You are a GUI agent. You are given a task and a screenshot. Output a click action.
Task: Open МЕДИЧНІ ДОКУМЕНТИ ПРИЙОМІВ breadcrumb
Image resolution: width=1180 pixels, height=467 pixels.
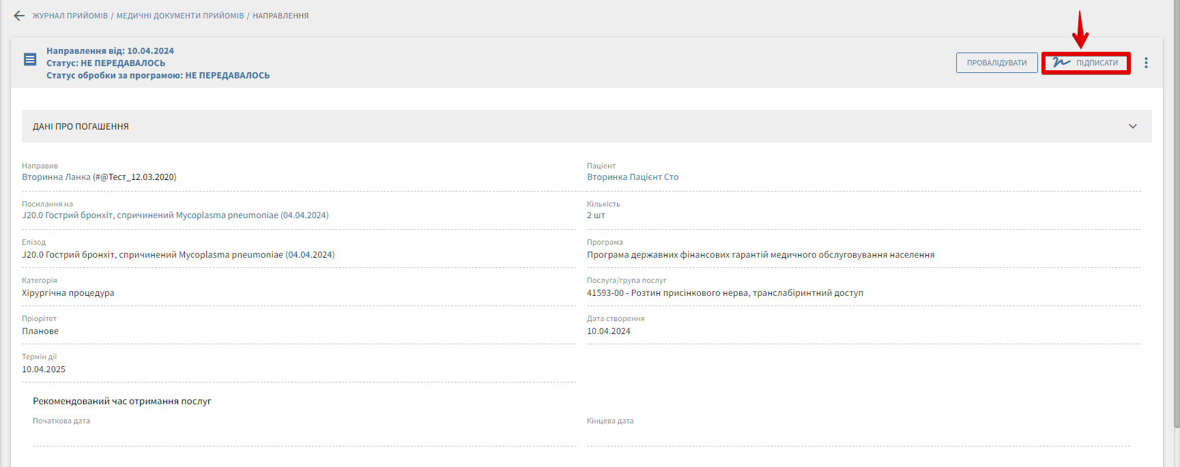tap(180, 16)
